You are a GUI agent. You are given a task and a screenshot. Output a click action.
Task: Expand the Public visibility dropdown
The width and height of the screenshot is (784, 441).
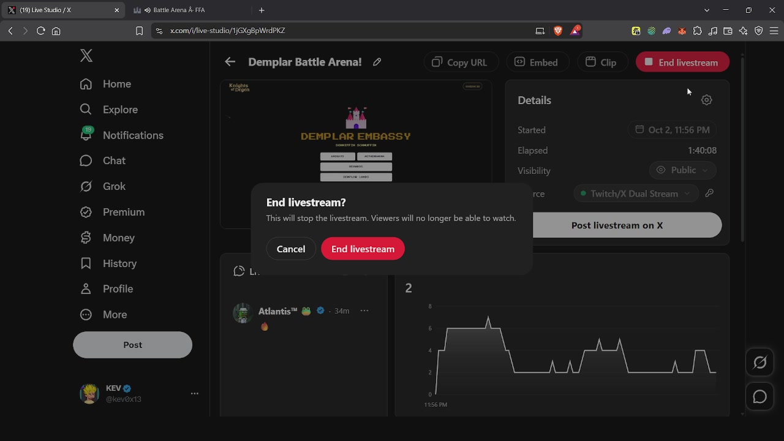(682, 170)
